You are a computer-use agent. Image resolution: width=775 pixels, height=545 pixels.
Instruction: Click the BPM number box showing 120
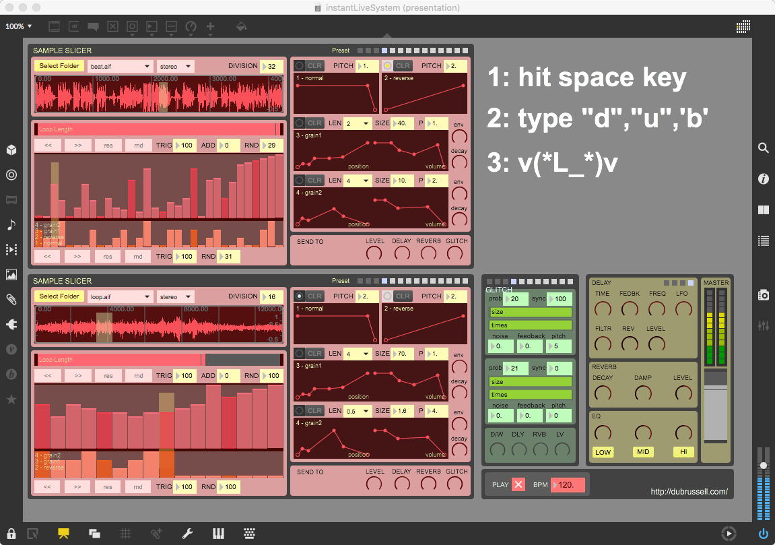coord(569,485)
